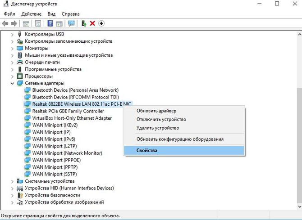
Task: Select WAN Miniport (IPv6)
Action: [x=54, y=139]
